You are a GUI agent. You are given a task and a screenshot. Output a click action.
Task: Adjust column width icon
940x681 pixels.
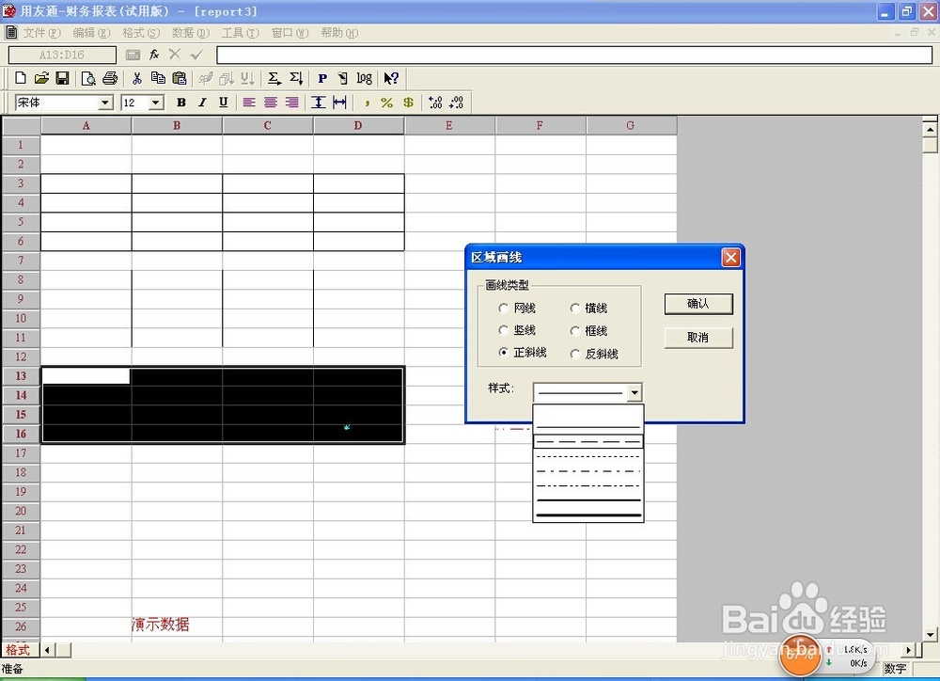pyautogui.click(x=340, y=103)
